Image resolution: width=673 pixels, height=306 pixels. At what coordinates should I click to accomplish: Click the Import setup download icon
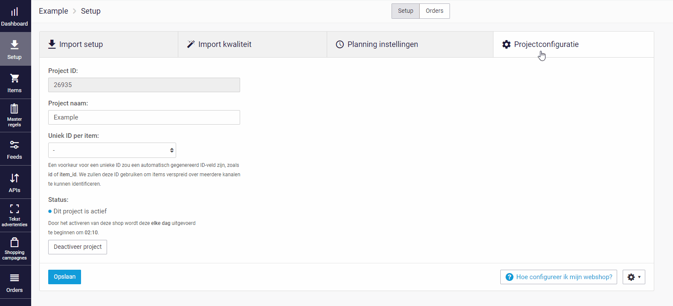point(52,44)
